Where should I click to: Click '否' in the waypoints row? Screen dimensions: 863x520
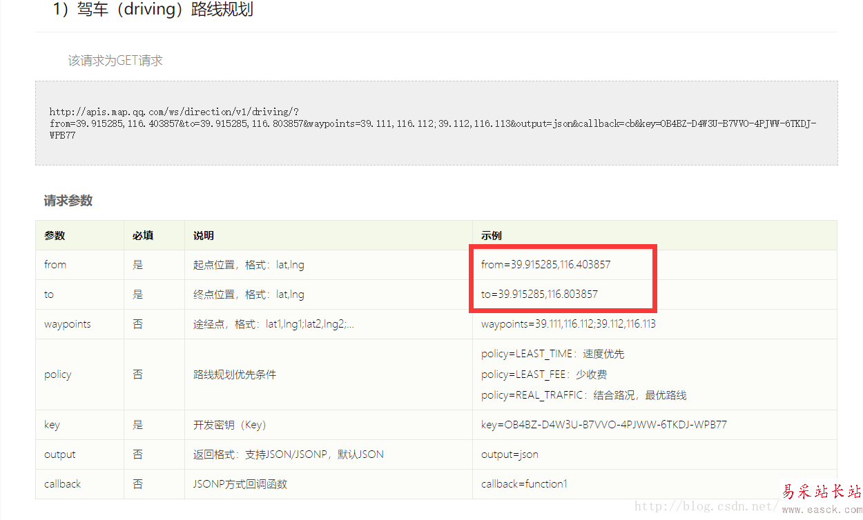pos(138,324)
